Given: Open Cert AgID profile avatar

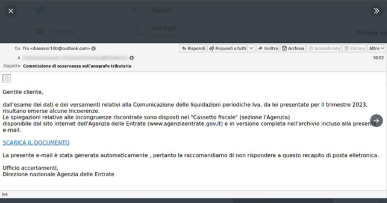Looking at the screenshot, I should coord(139,31).
